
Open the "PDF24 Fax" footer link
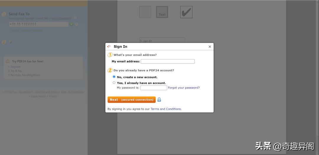tap(9, 92)
